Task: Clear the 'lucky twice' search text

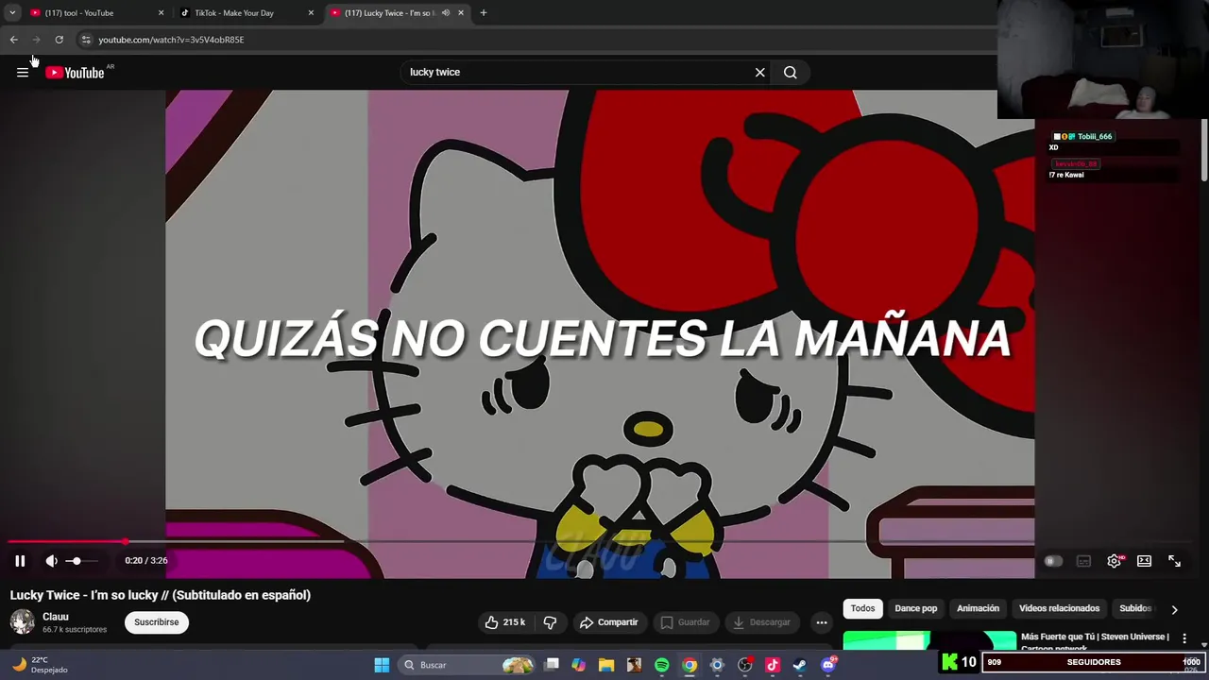Action: point(759,72)
